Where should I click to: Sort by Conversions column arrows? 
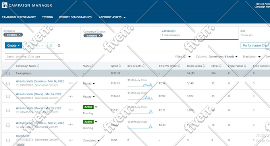pos(245,66)
